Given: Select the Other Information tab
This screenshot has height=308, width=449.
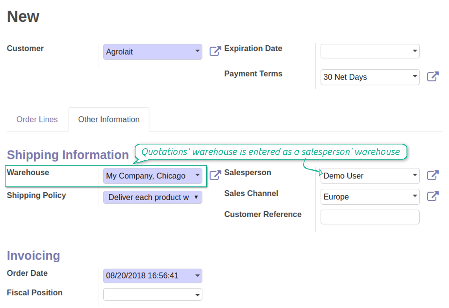Looking at the screenshot, I should [109, 119].
